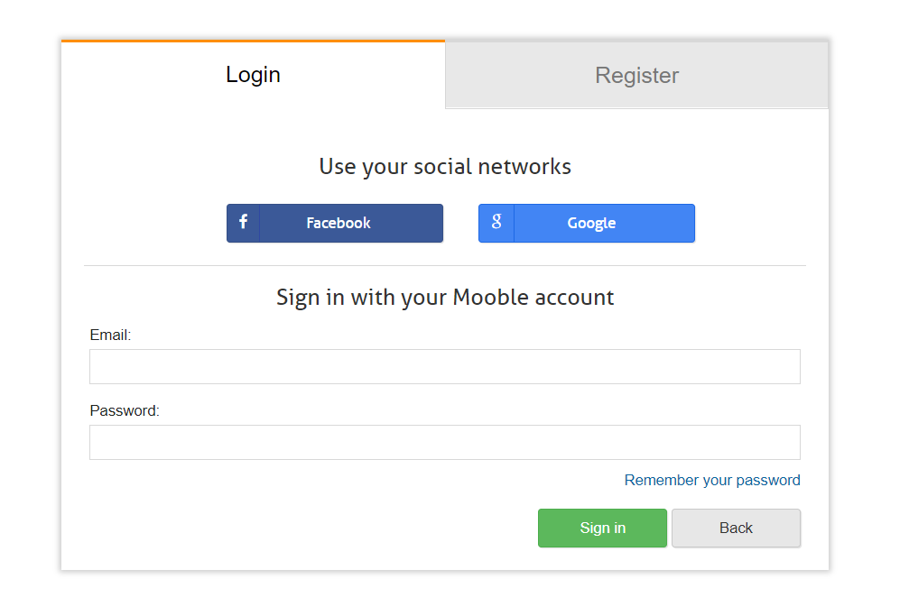The image size is (909, 616).
Task: Click the Password: field label
Action: tap(125, 411)
